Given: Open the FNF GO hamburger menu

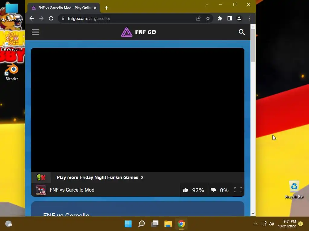Looking at the screenshot, I should tap(35, 32).
